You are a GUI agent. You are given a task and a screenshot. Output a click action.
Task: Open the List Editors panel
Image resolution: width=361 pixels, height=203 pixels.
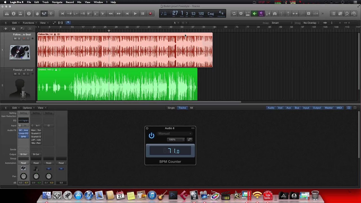333,14
